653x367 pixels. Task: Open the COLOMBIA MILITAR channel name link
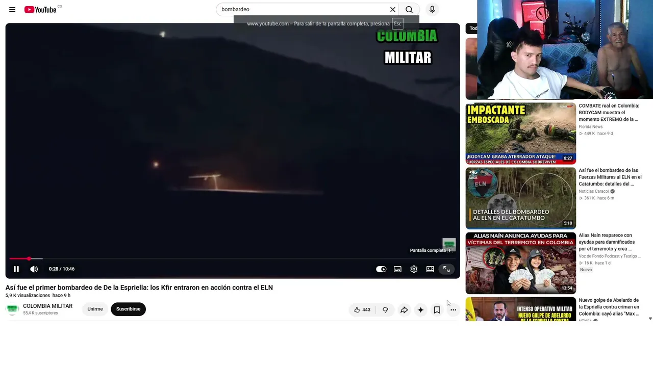(x=48, y=306)
